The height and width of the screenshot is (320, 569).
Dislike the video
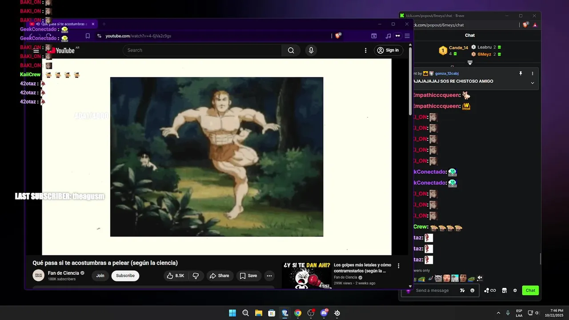[196, 276]
